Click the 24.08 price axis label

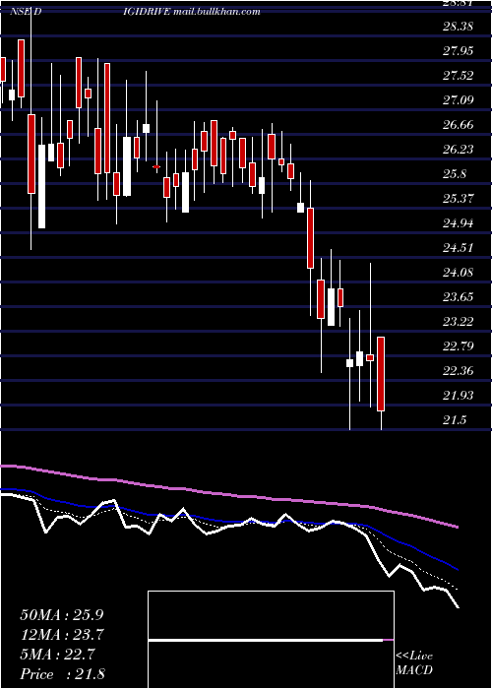click(458, 273)
